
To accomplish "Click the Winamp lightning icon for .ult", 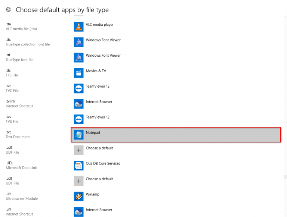I will click(x=78, y=196).
